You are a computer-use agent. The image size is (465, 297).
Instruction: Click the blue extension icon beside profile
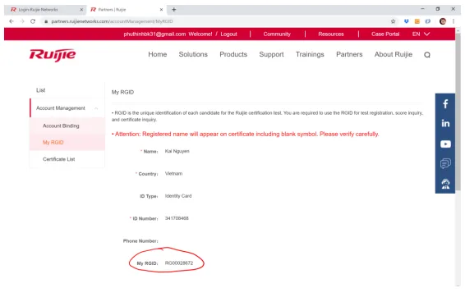click(x=428, y=21)
